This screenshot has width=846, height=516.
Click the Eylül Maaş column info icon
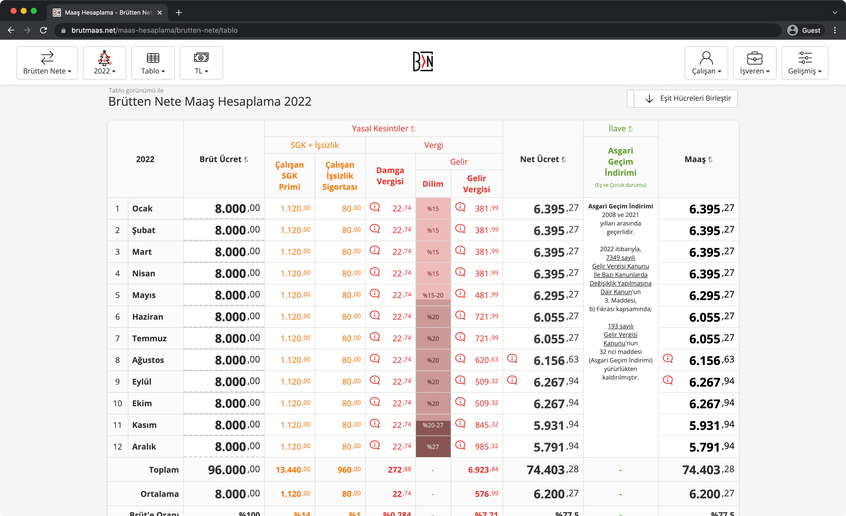(x=668, y=380)
